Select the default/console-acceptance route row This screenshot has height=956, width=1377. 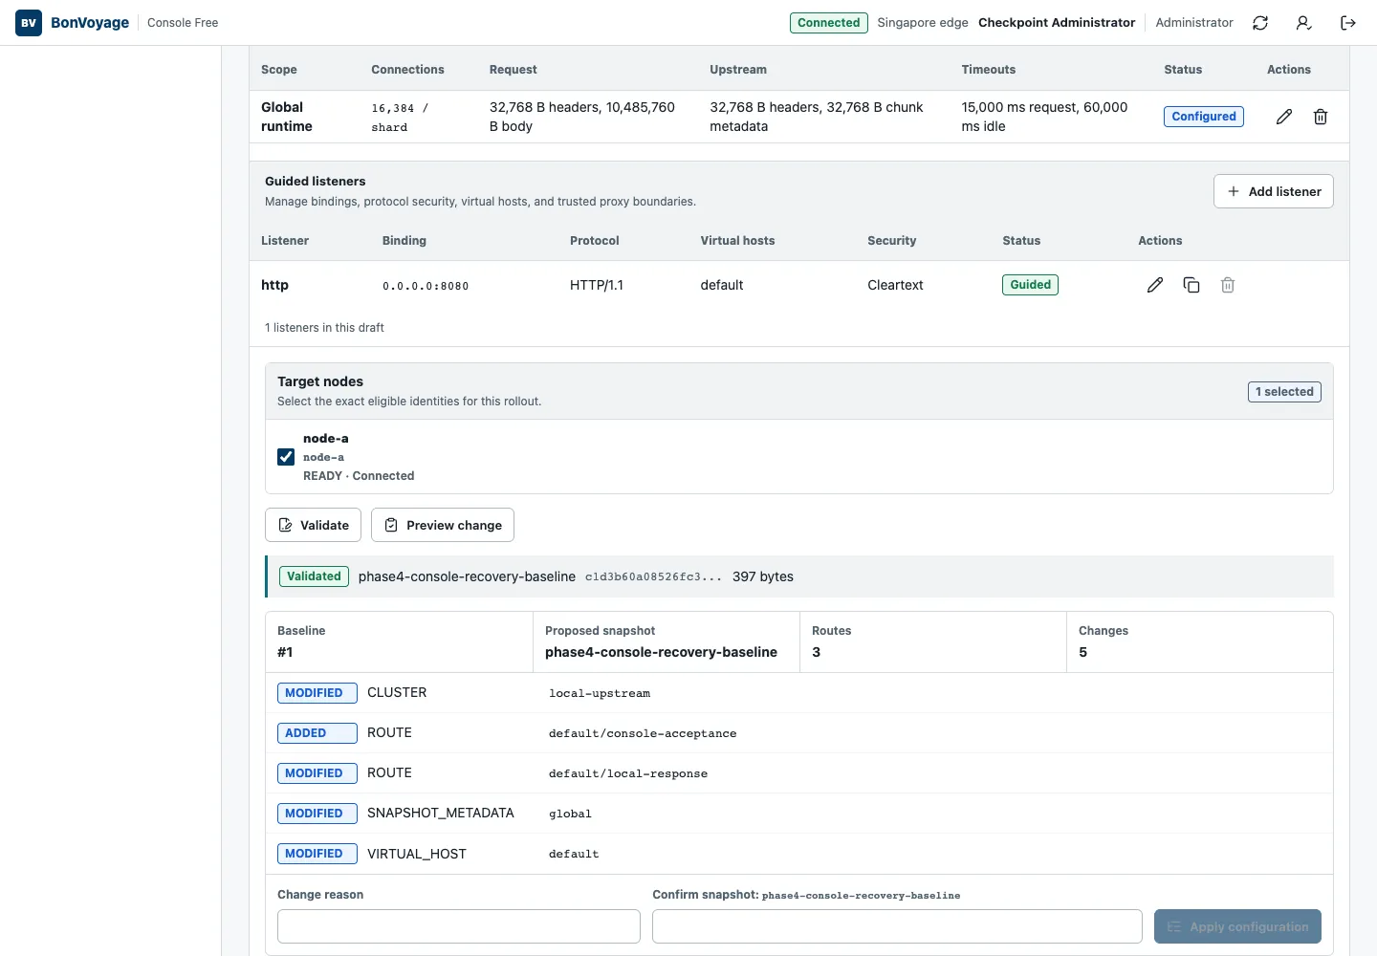pyautogui.click(x=799, y=733)
